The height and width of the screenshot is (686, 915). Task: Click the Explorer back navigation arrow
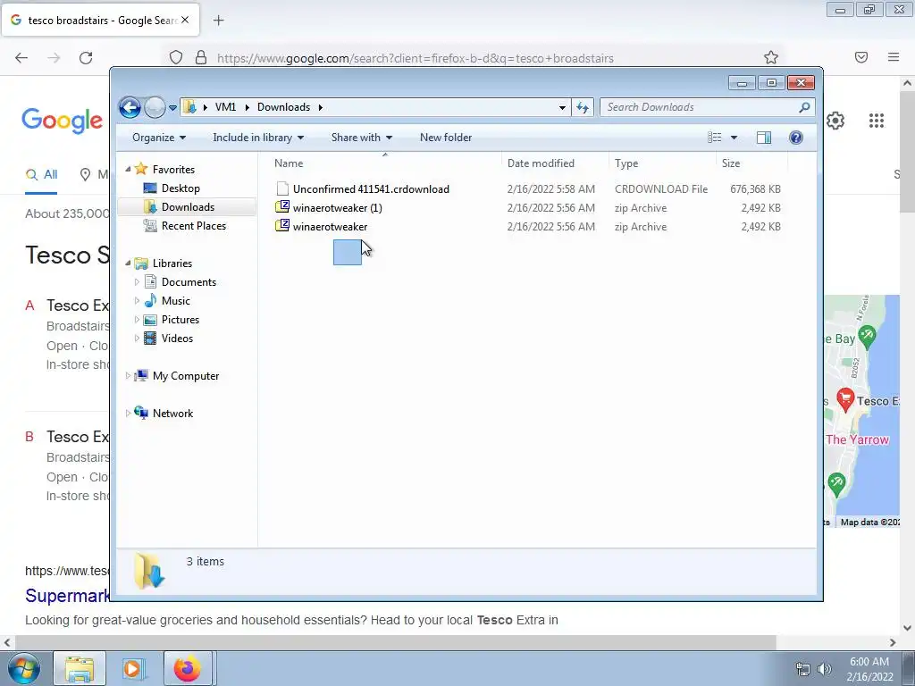pyautogui.click(x=130, y=107)
